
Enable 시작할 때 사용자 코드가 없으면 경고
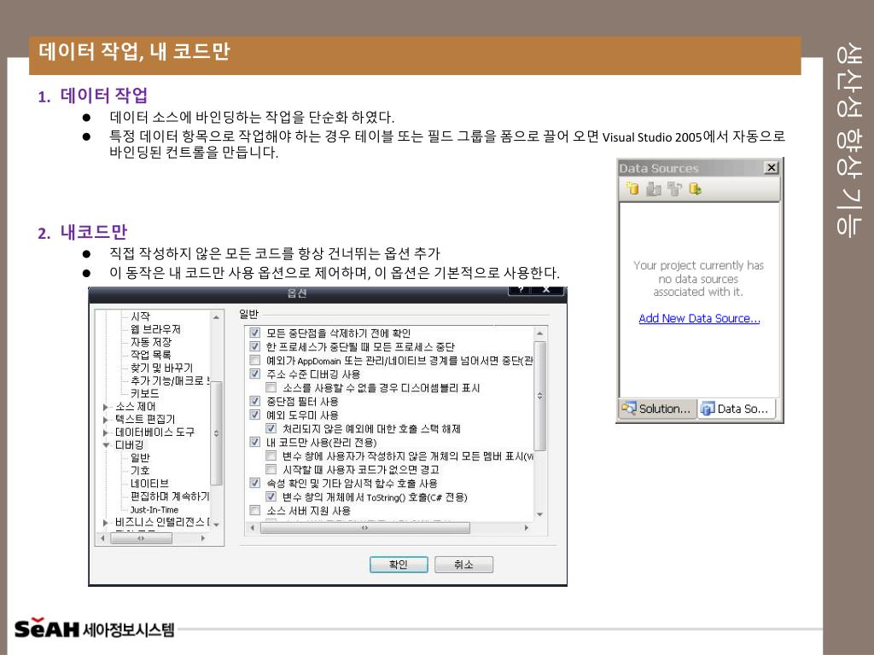tap(271, 469)
